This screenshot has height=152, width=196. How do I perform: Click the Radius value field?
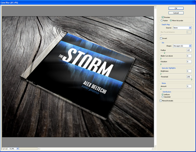(x=189, y=50)
